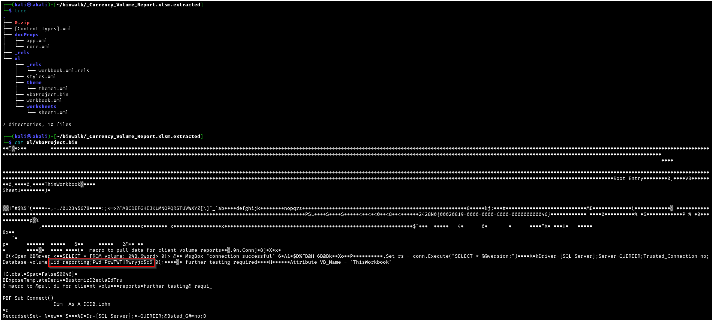Select app.xml under docProps
Image resolution: width=713 pixels, height=321 pixels.
point(37,41)
